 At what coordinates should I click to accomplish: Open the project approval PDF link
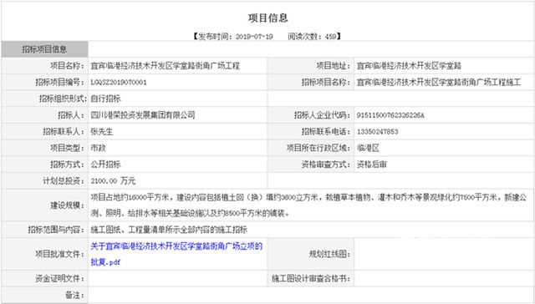176,254
